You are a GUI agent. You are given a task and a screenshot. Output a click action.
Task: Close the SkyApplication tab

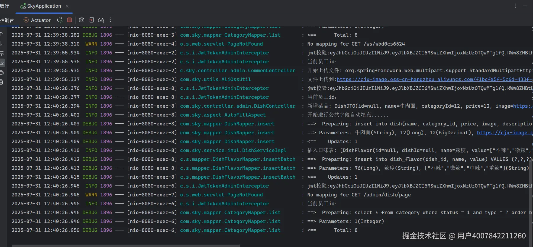[67, 6]
